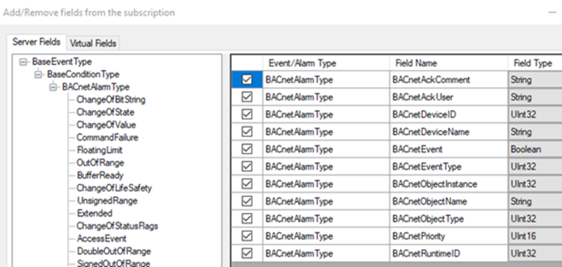562x267 pixels.
Task: Sort by Field Name column header
Action: pos(449,64)
